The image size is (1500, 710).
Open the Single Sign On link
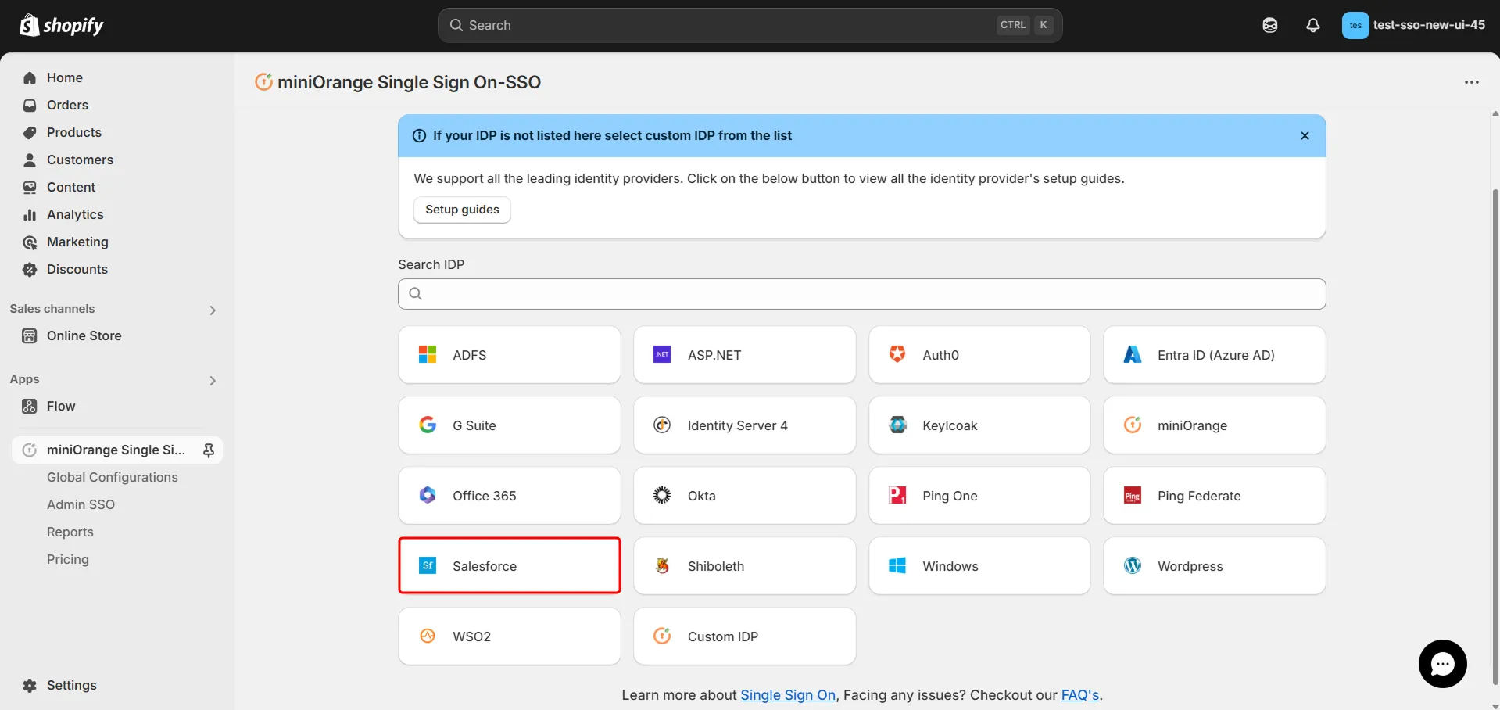(x=788, y=695)
